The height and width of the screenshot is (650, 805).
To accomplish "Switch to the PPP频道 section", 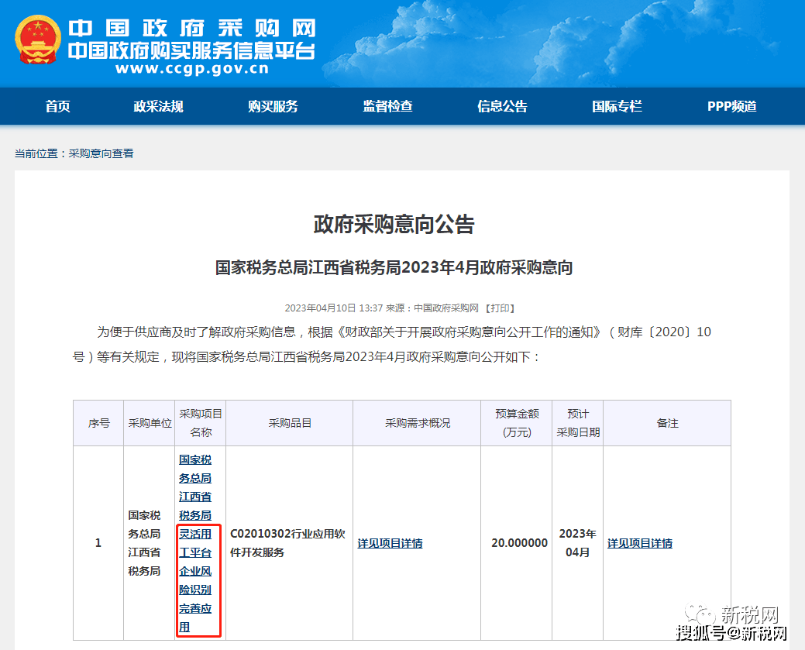I will click(x=731, y=106).
